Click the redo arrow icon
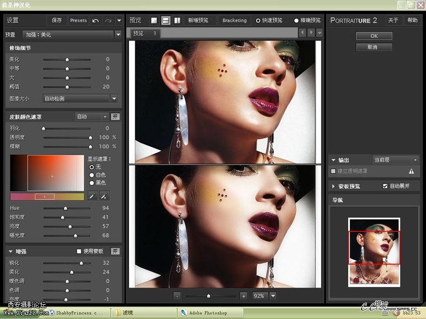This screenshot has height=319, width=426. (108, 21)
